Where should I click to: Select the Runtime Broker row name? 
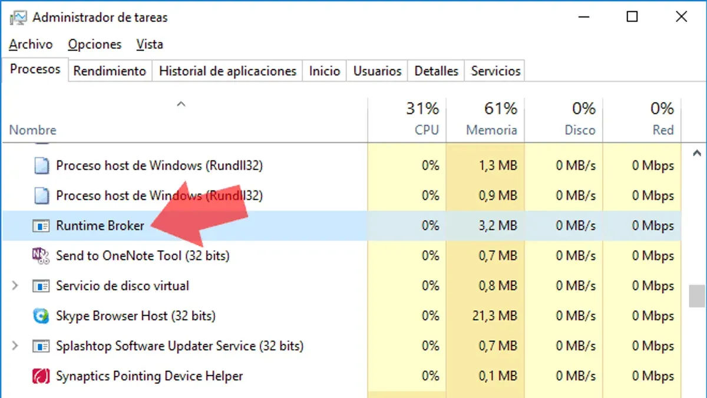pyautogui.click(x=100, y=226)
